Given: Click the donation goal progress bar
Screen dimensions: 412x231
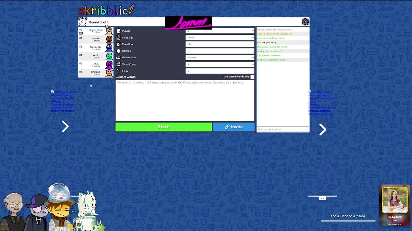Looking at the screenshot, I should coord(348,221).
